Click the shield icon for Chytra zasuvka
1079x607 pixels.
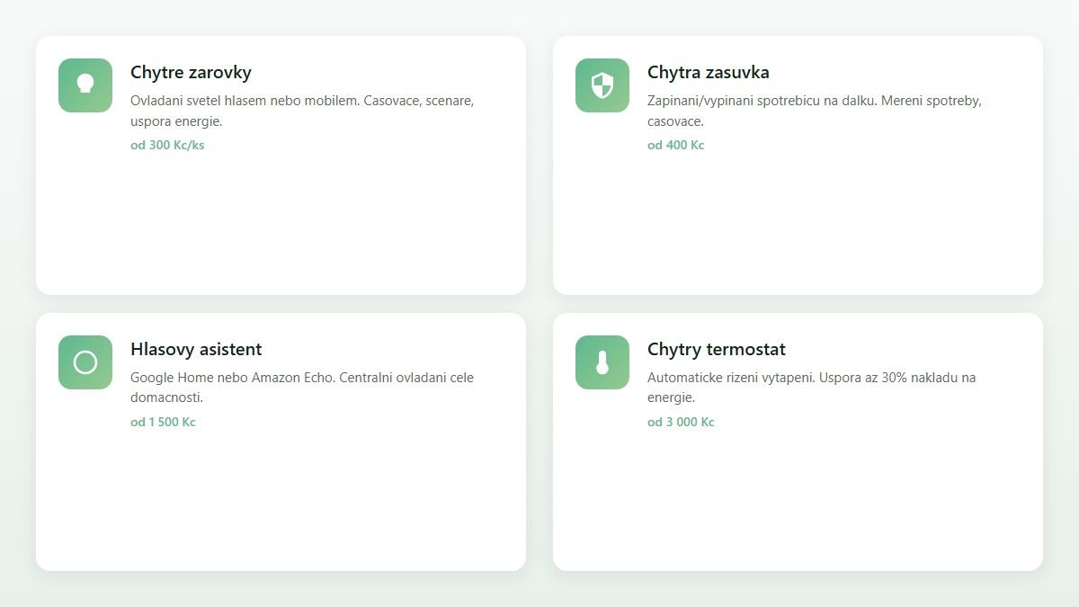pyautogui.click(x=602, y=85)
